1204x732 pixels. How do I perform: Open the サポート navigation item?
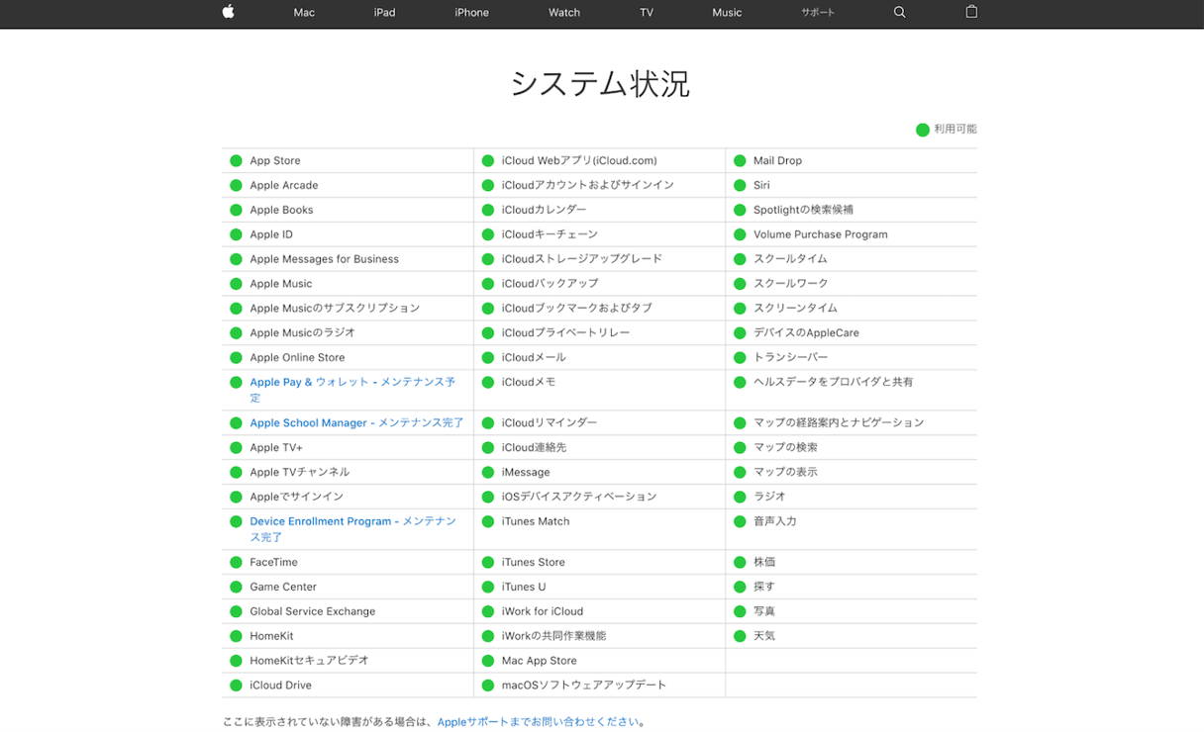click(x=817, y=13)
